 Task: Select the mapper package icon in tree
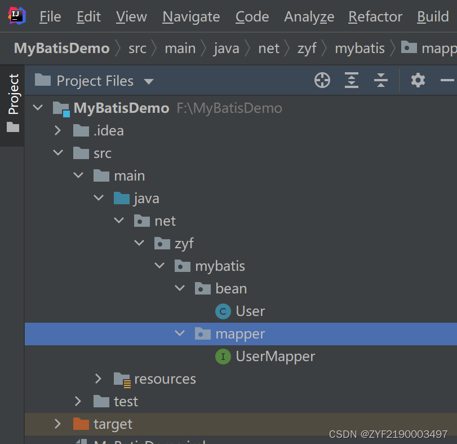click(x=202, y=333)
